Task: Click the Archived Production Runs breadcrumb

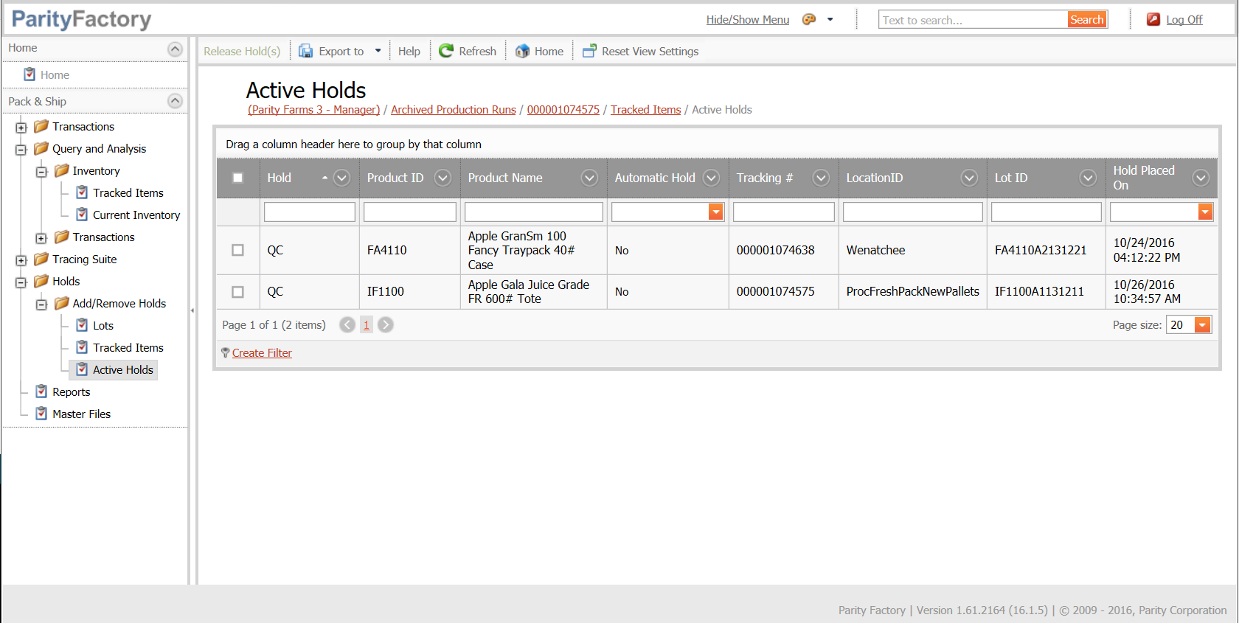Action: pyautogui.click(x=453, y=110)
